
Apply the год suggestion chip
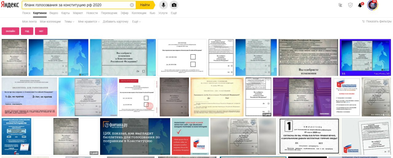(27, 31)
